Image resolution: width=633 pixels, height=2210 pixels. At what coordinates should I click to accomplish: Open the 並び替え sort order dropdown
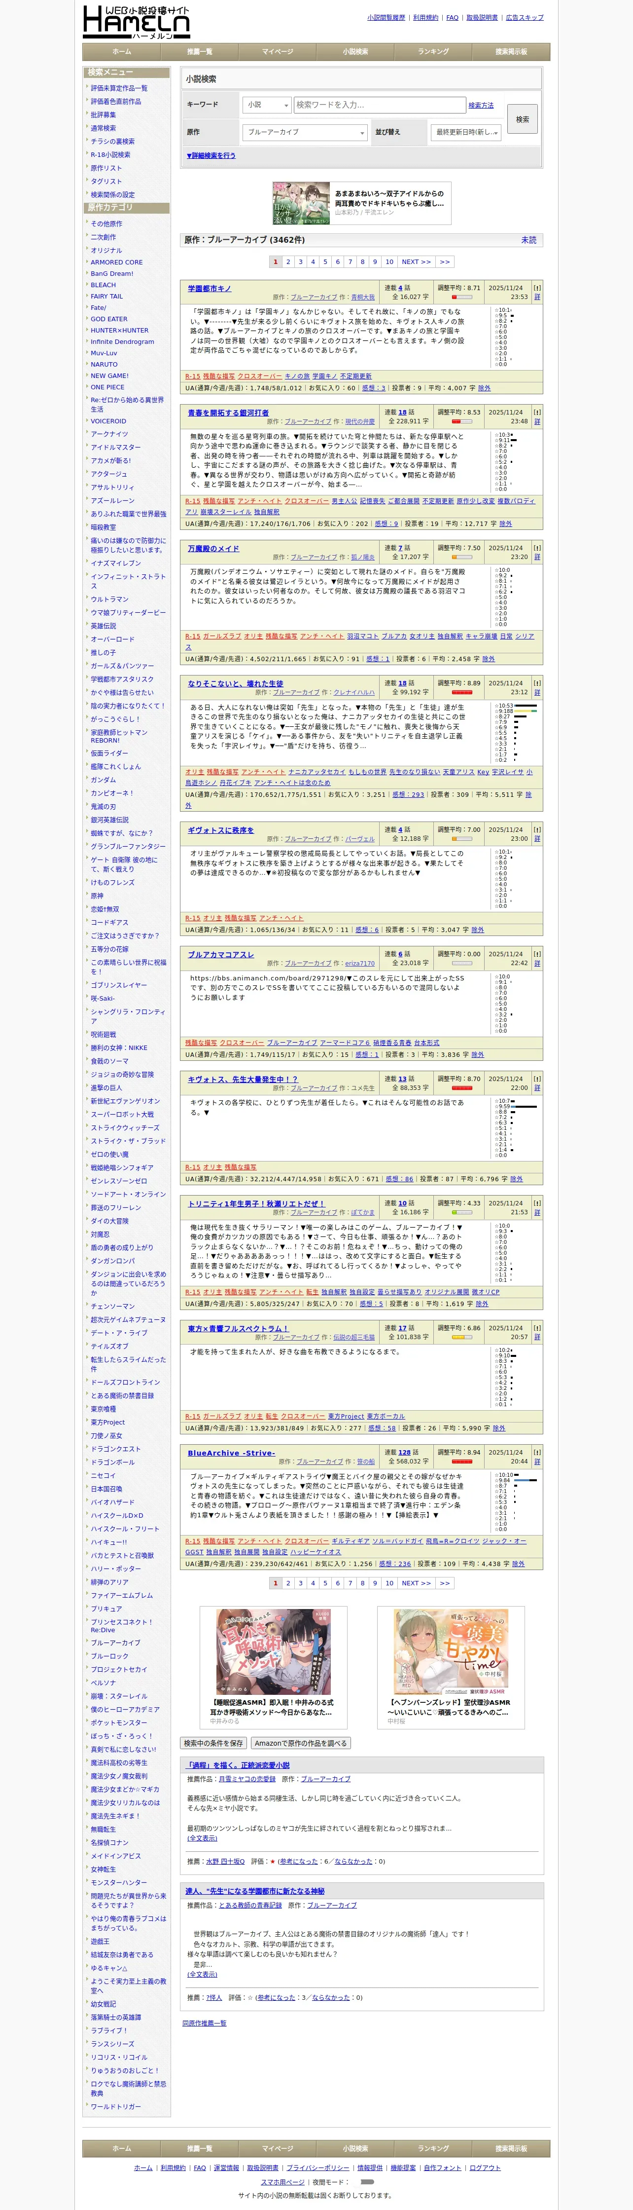pyautogui.click(x=466, y=132)
